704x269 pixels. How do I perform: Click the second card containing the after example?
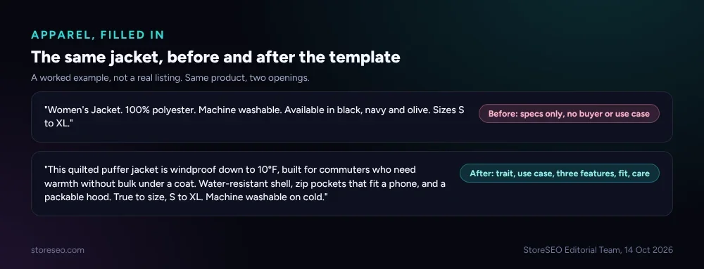click(x=351, y=183)
